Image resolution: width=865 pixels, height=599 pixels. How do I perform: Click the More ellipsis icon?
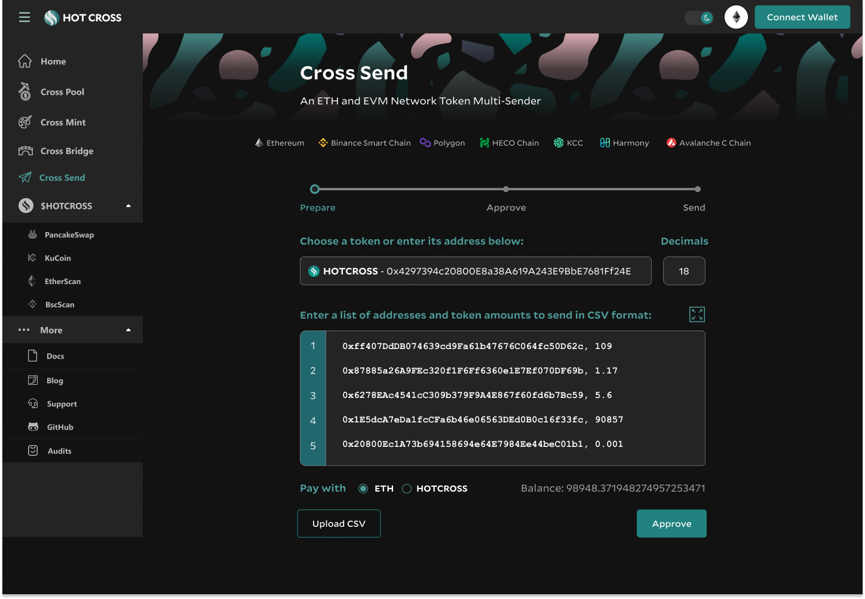click(x=24, y=330)
